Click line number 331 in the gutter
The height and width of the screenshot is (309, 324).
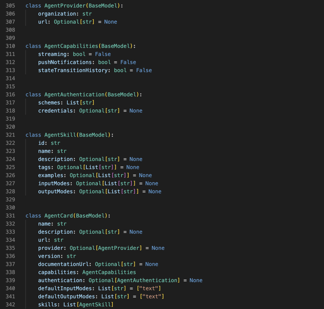pyautogui.click(x=10, y=216)
